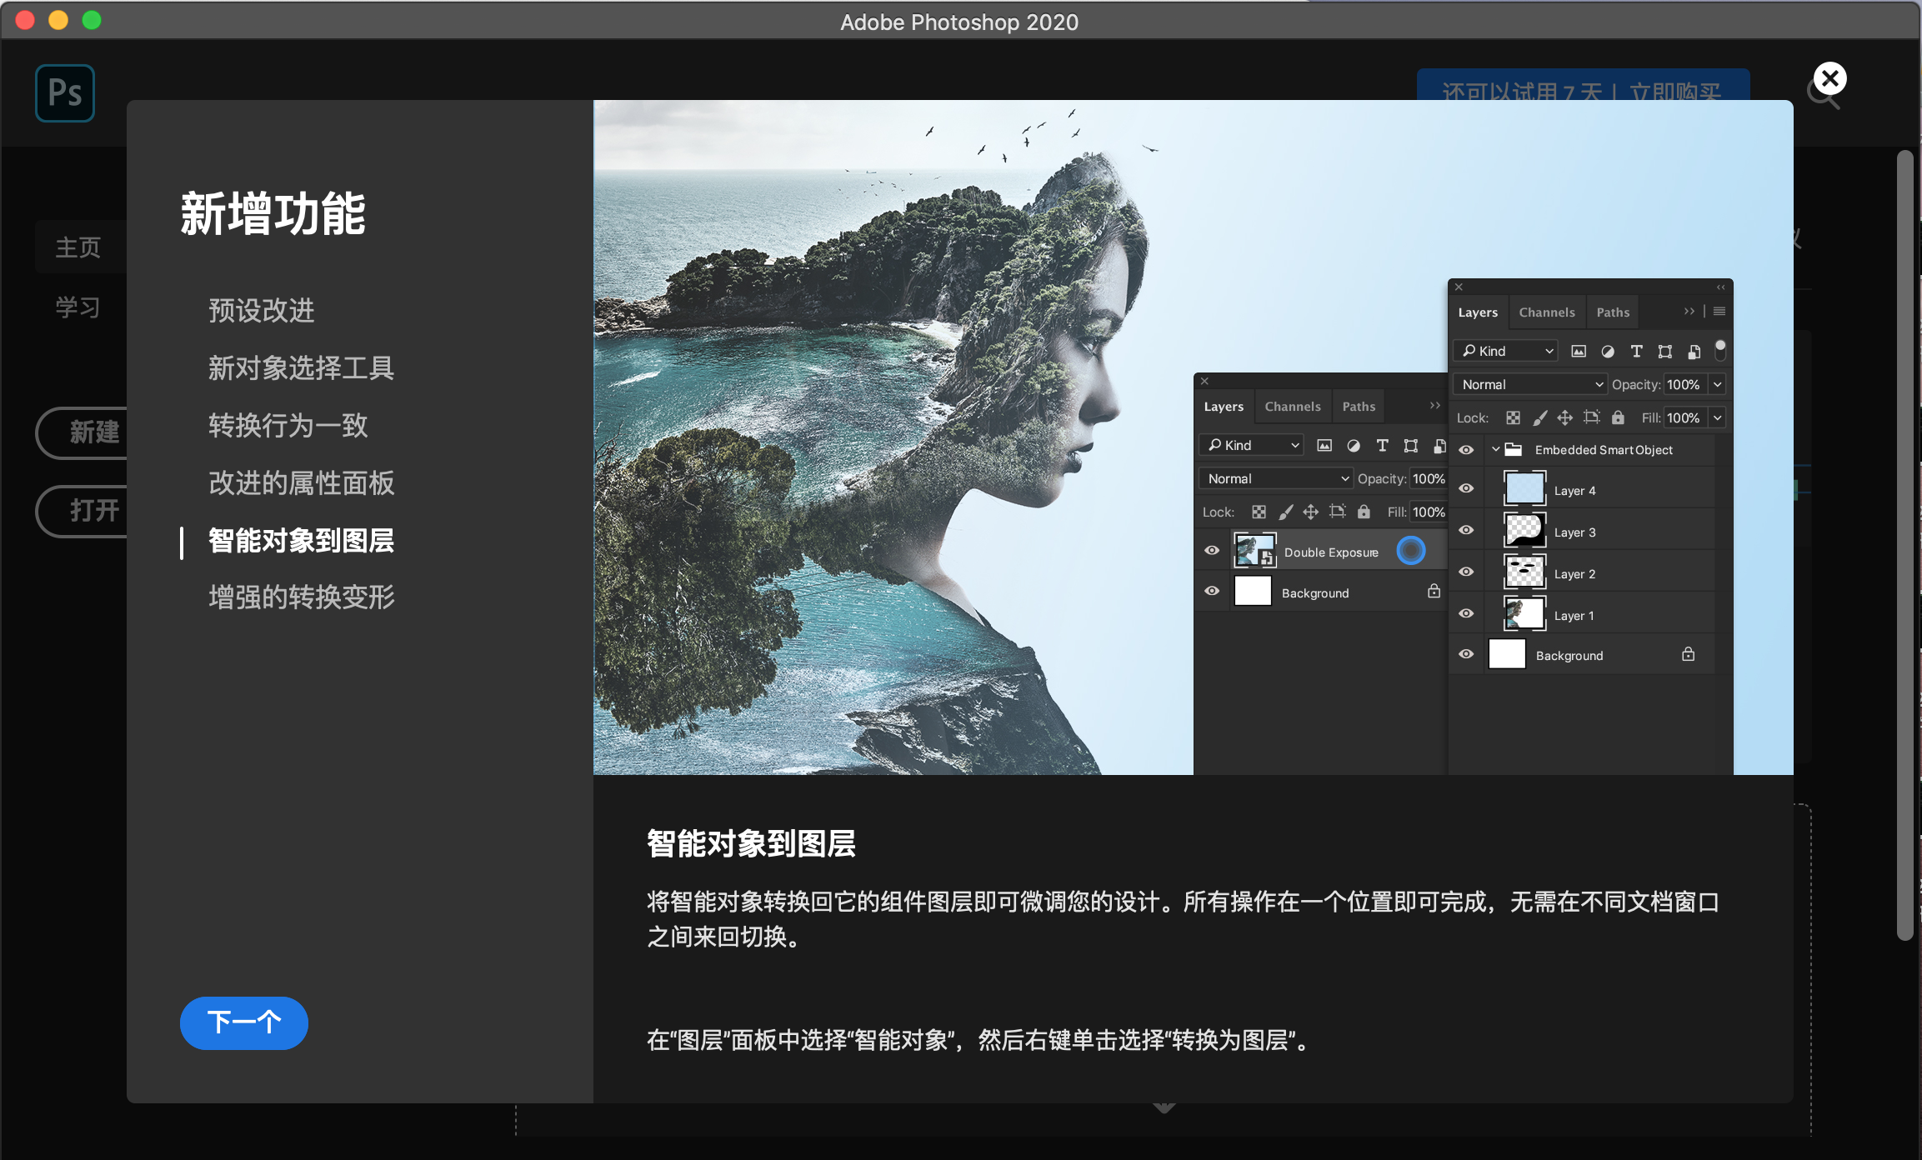
Task: Select the Layer 2 thumbnail
Action: click(1524, 572)
